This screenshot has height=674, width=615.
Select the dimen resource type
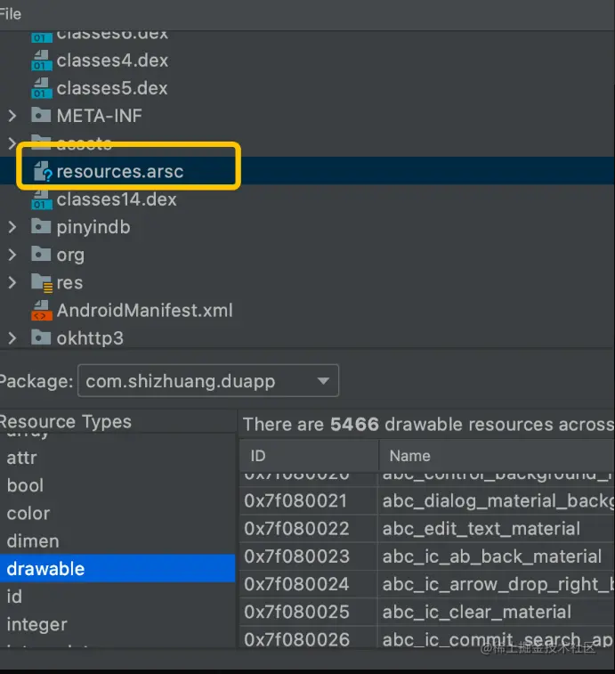tap(33, 541)
